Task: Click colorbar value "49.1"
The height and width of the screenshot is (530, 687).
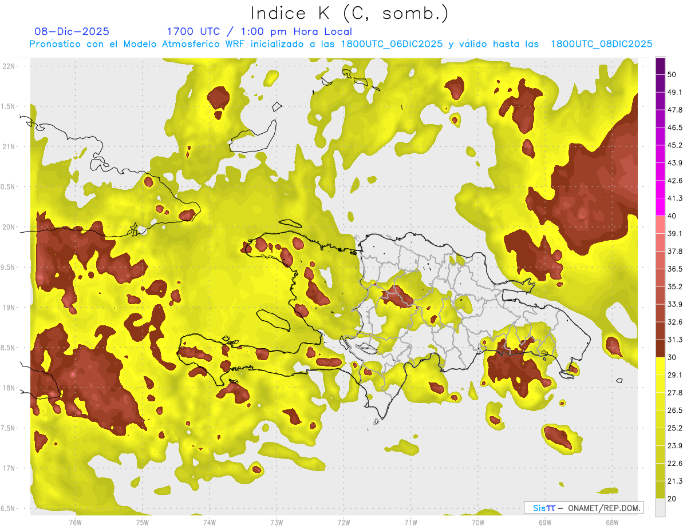Action: 675,92
